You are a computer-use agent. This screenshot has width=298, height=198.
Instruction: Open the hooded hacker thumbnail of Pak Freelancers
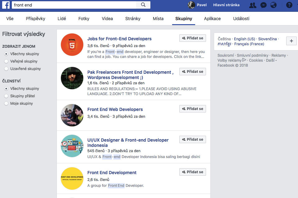pos(72,78)
